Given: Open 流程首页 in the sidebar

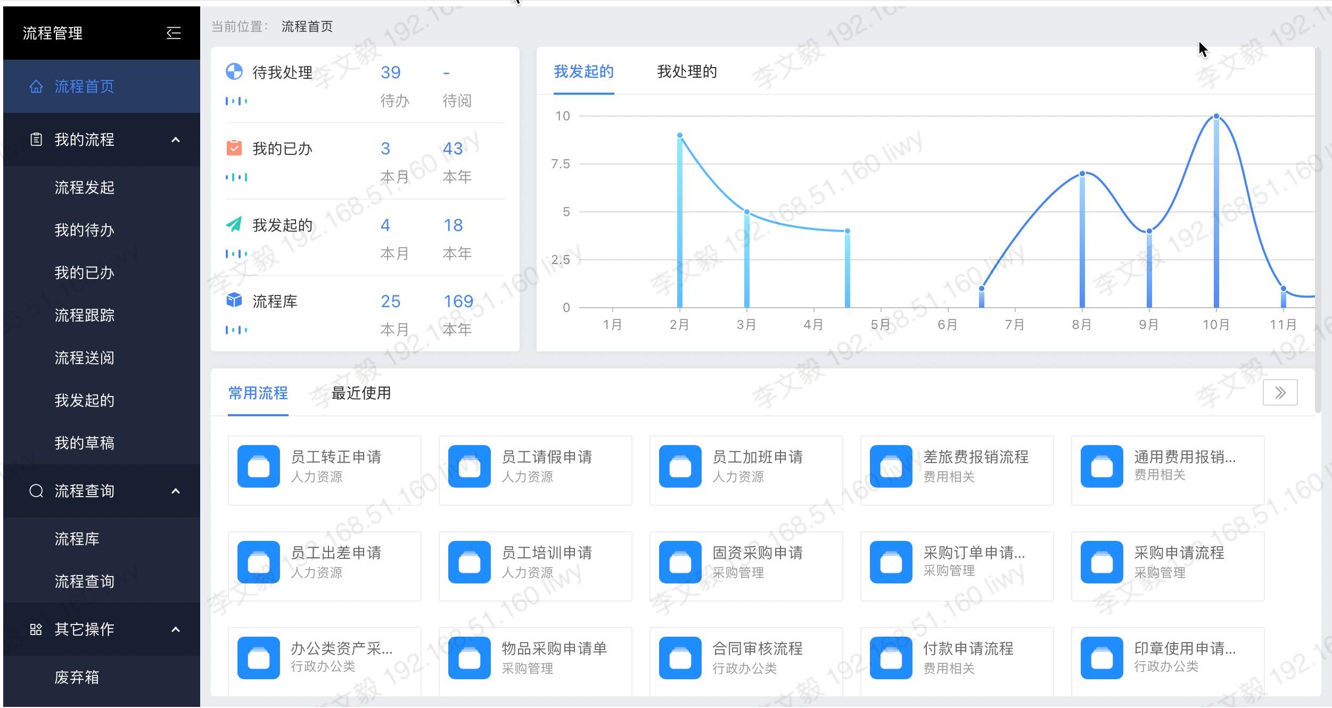Looking at the screenshot, I should [102, 86].
